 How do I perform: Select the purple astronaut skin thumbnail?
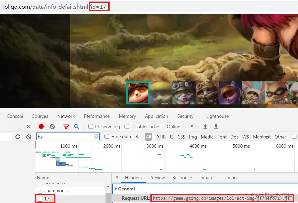(230, 93)
